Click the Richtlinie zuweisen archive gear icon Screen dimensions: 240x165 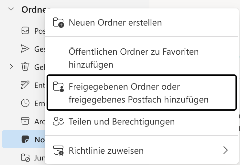click(58, 151)
